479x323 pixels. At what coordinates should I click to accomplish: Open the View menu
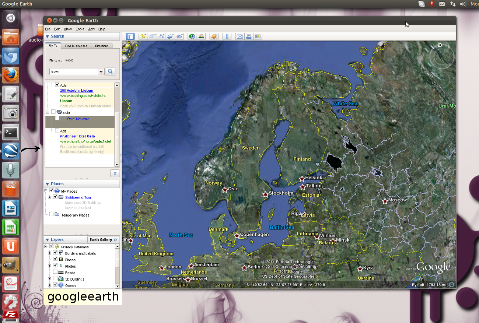coord(68,29)
